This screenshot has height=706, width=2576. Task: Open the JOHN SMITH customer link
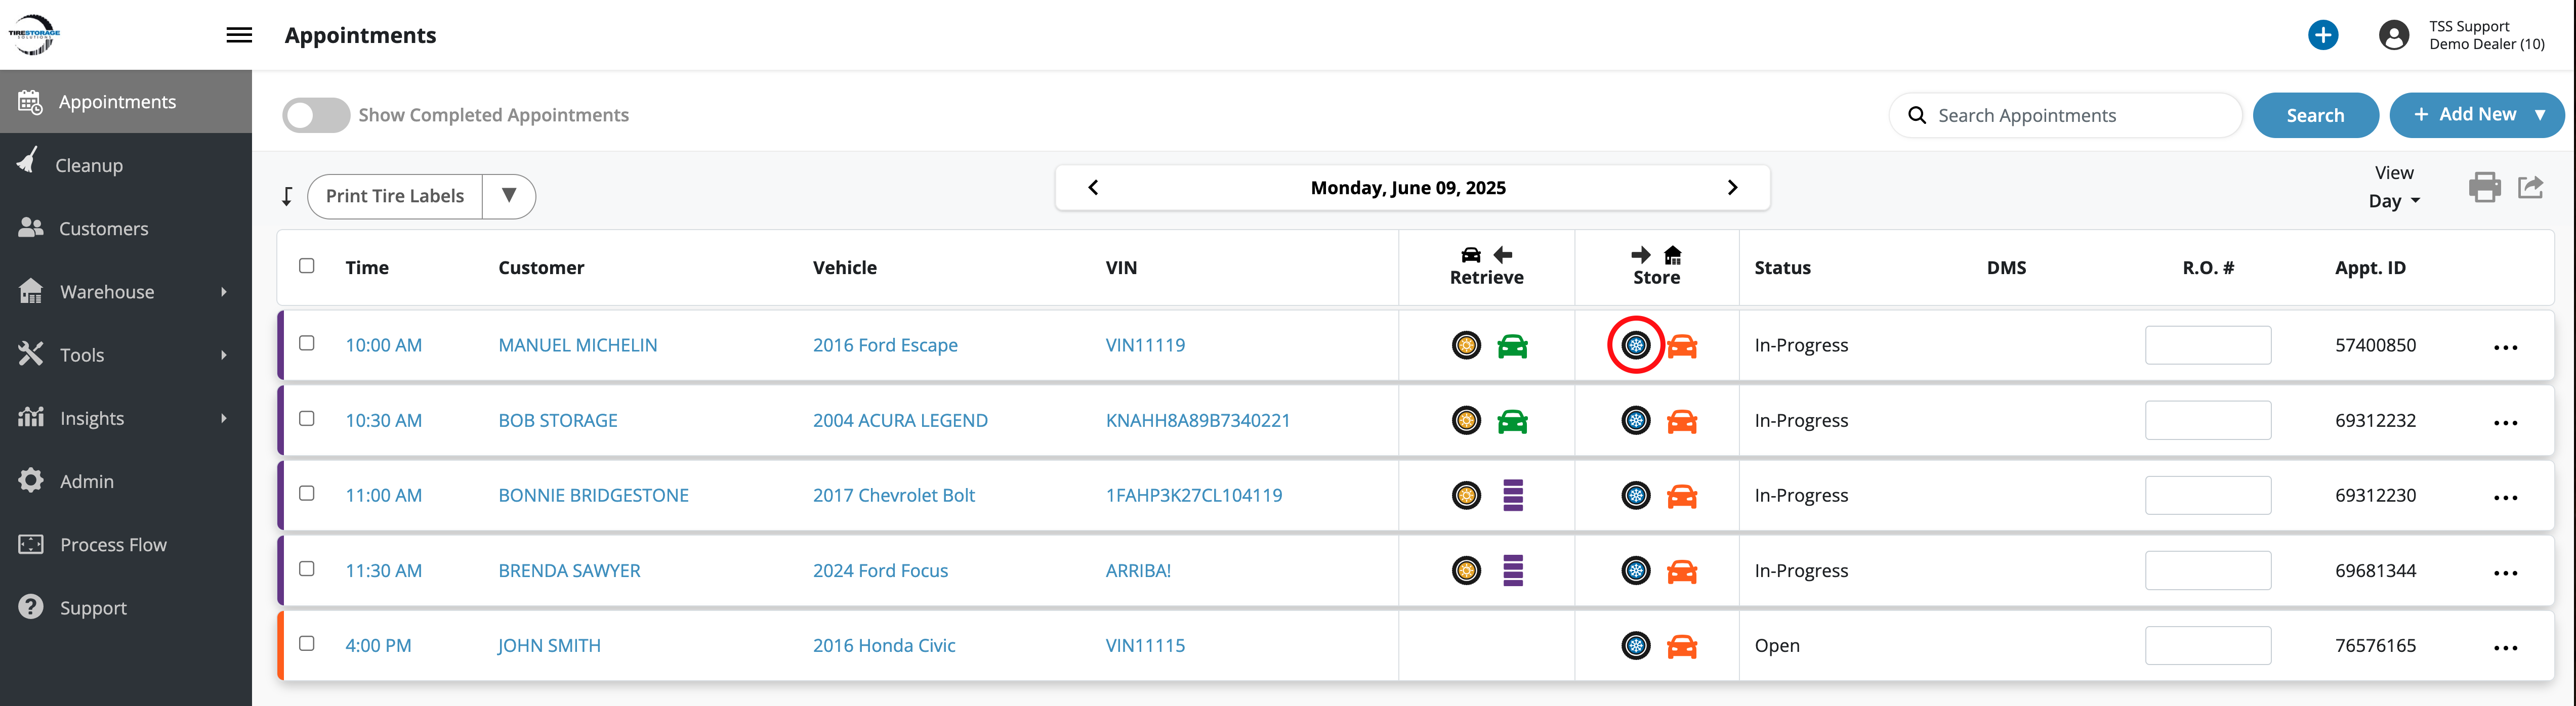(549, 646)
